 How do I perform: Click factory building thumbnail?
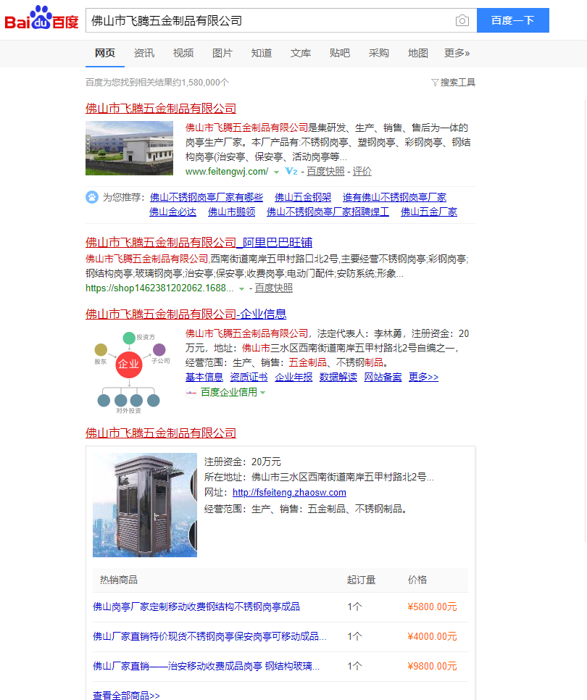[130, 149]
